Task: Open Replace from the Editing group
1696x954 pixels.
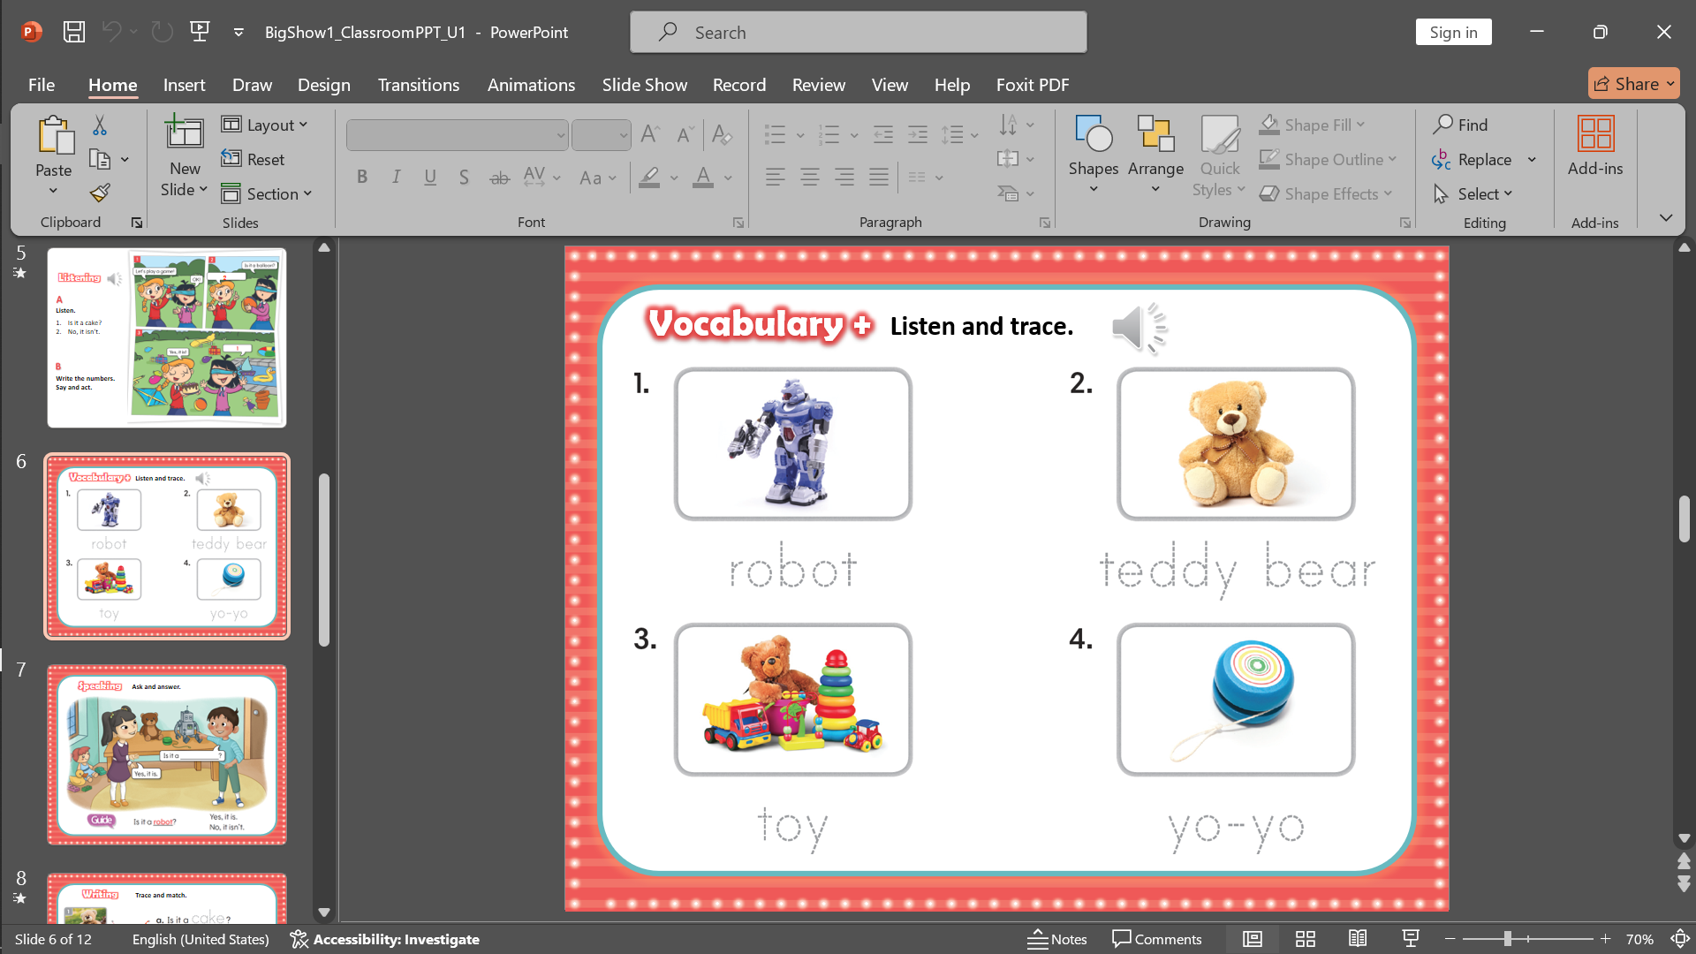Action: [1476, 159]
